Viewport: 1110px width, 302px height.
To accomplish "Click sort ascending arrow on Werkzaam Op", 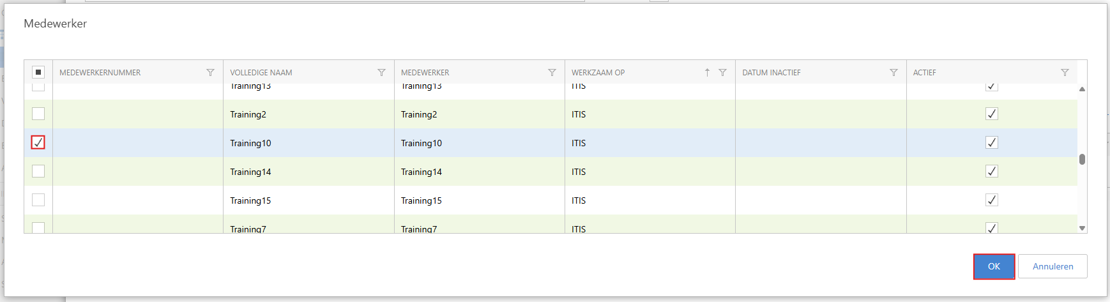I will (x=707, y=73).
